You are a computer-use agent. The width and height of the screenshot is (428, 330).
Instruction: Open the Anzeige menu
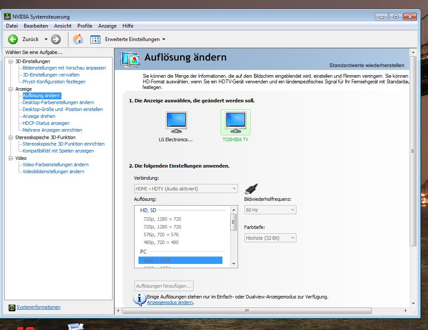pos(107,25)
